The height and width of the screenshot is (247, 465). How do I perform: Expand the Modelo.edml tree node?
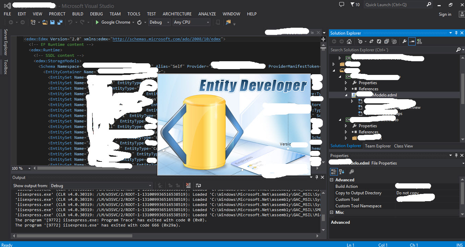(346, 95)
